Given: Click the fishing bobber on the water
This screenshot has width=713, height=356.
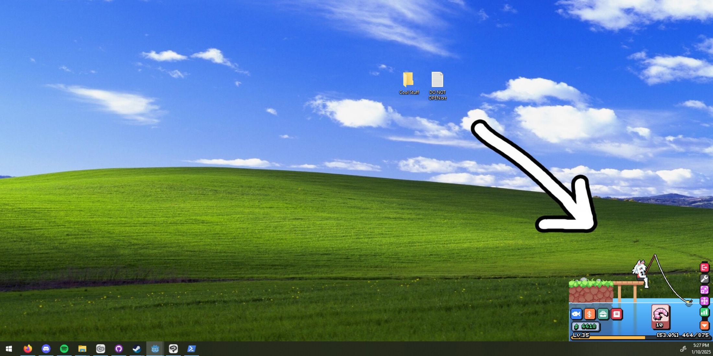Looking at the screenshot, I should [689, 303].
